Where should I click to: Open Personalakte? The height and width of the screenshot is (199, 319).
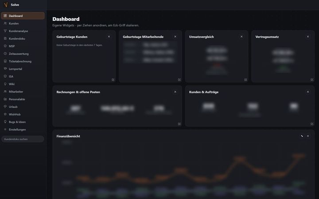(23, 99)
